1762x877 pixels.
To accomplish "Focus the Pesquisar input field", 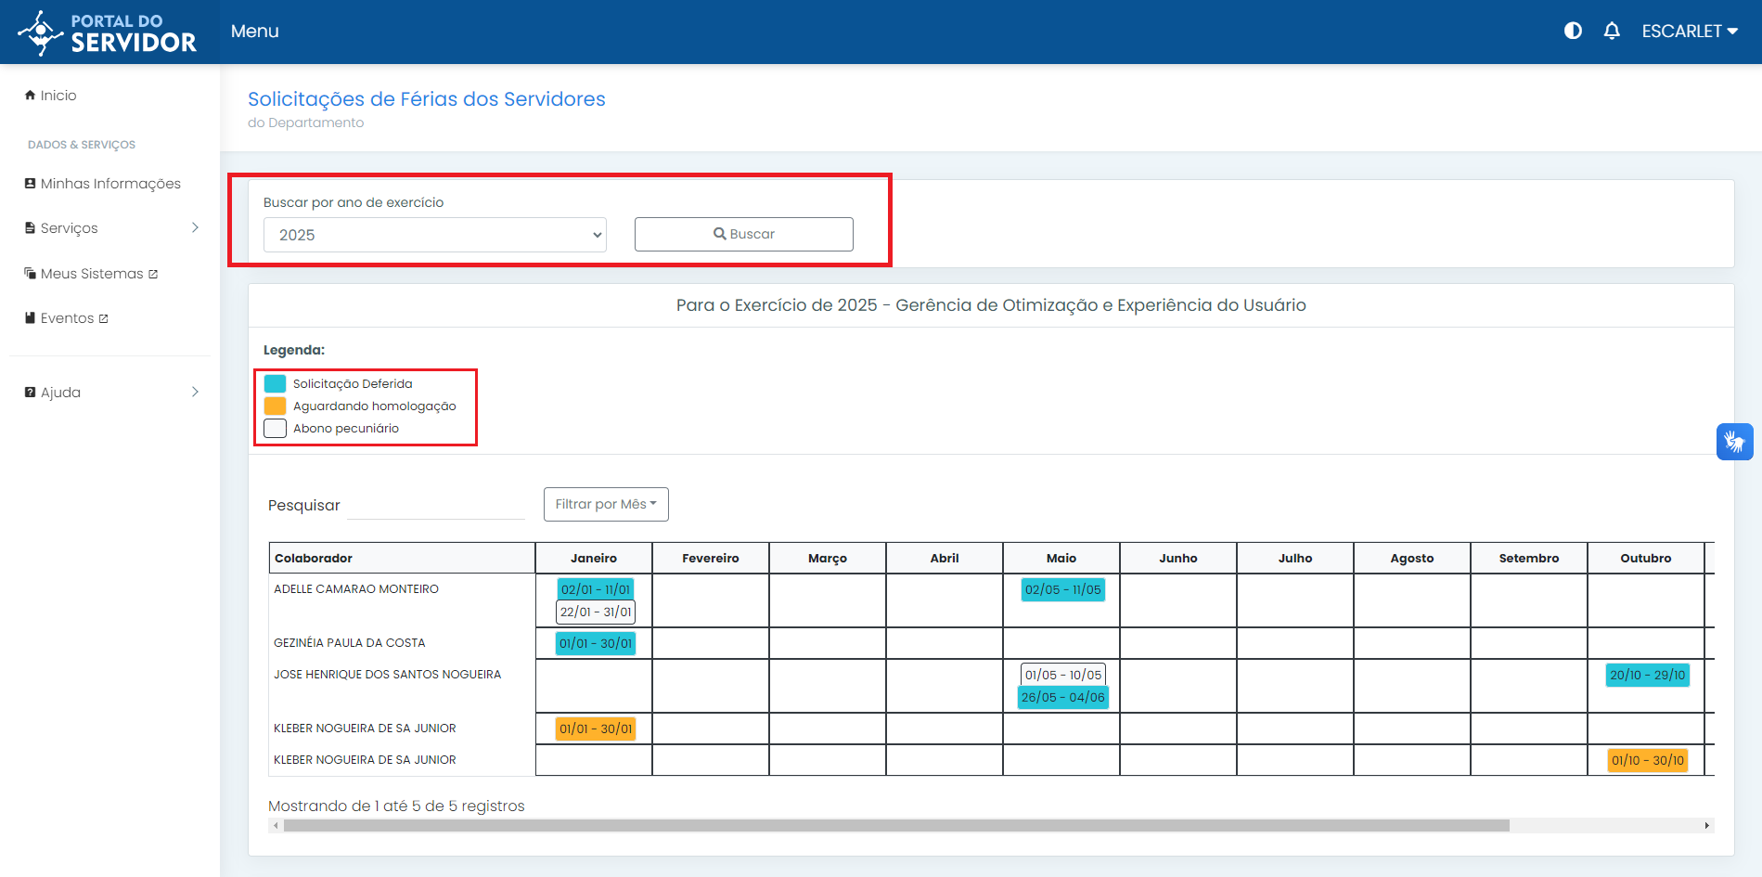I will [436, 505].
